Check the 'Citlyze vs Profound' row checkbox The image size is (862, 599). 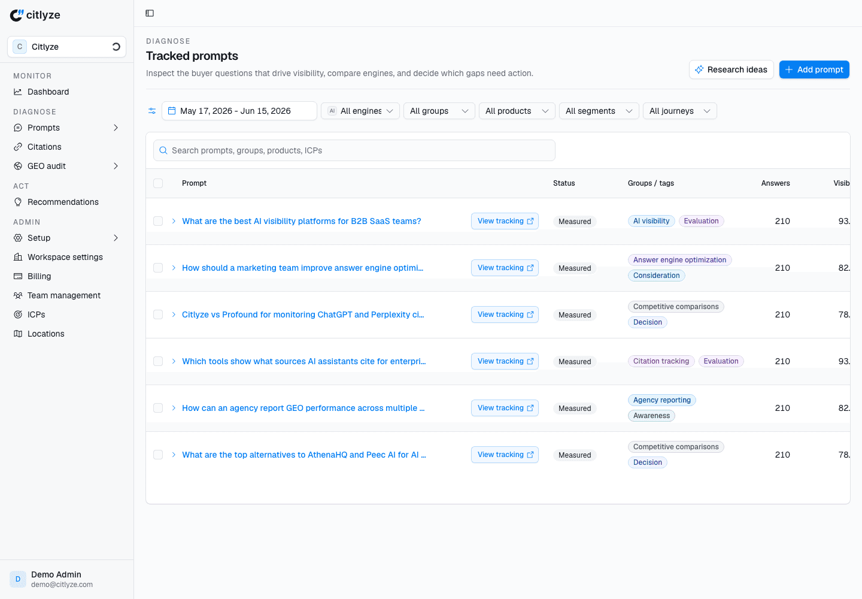pos(158,314)
